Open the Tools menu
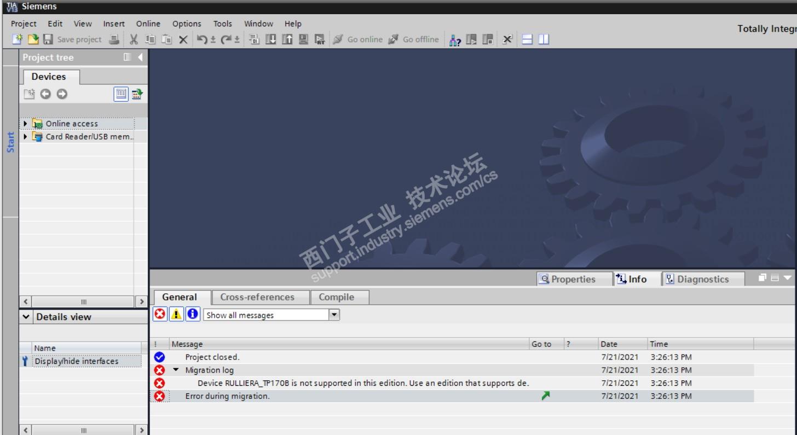The image size is (797, 435). point(223,24)
